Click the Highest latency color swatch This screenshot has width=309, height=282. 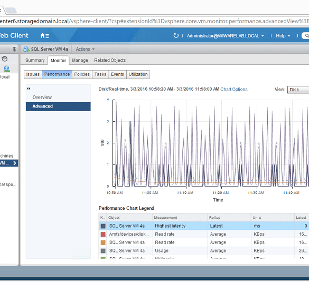[103, 226]
